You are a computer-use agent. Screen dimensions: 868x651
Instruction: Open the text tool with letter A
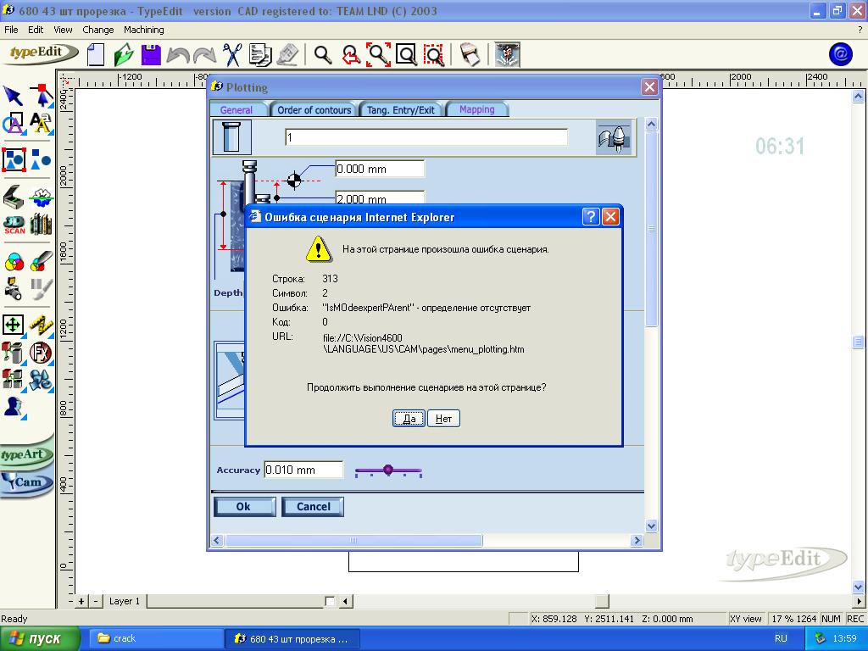coord(41,123)
